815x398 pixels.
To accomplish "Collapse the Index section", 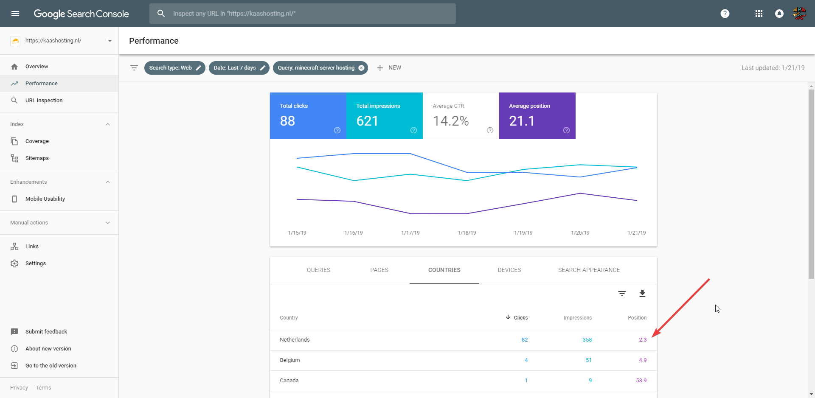I will tap(108, 124).
